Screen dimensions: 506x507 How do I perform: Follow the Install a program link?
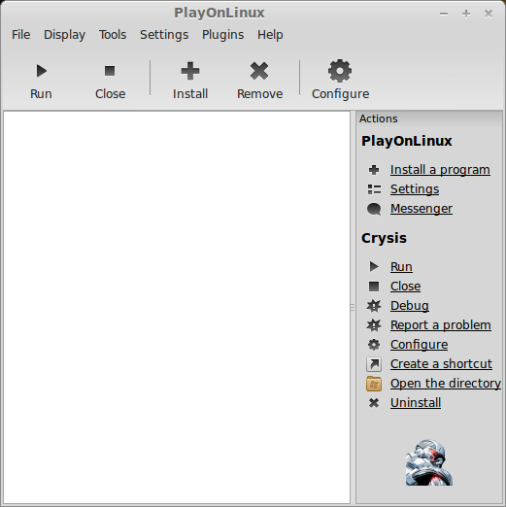pyautogui.click(x=440, y=170)
